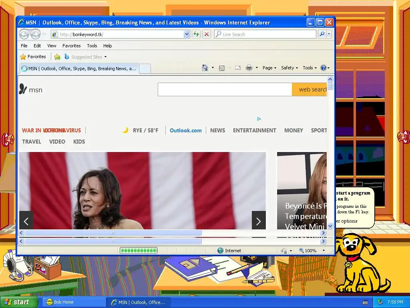Click the Home page icon
The height and width of the screenshot is (308, 410).
[x=205, y=68]
